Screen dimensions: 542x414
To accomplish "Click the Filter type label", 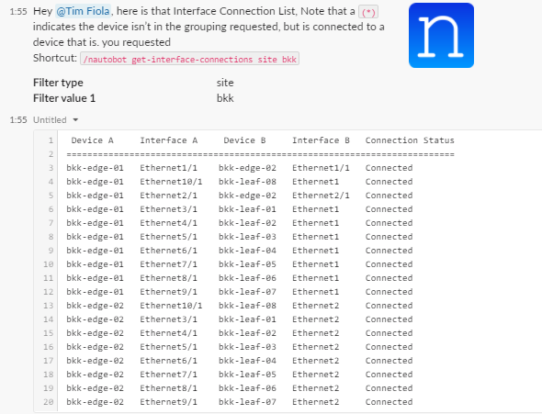I will (x=58, y=83).
